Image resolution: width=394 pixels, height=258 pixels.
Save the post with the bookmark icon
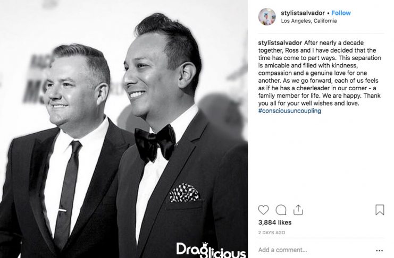point(380,210)
